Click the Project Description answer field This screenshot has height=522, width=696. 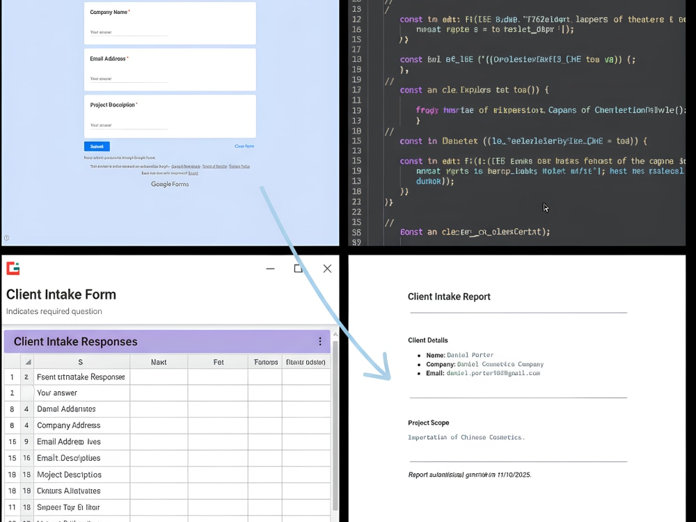[129, 125]
